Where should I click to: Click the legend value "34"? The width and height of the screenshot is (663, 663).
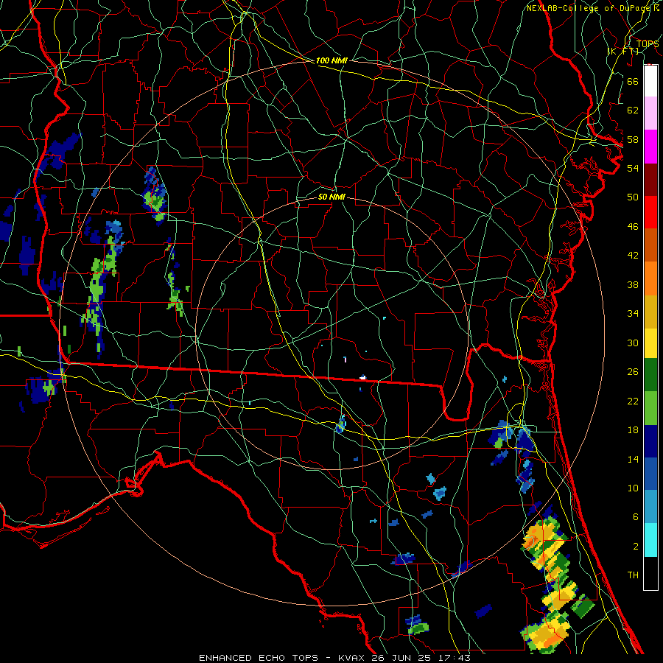[633, 314]
